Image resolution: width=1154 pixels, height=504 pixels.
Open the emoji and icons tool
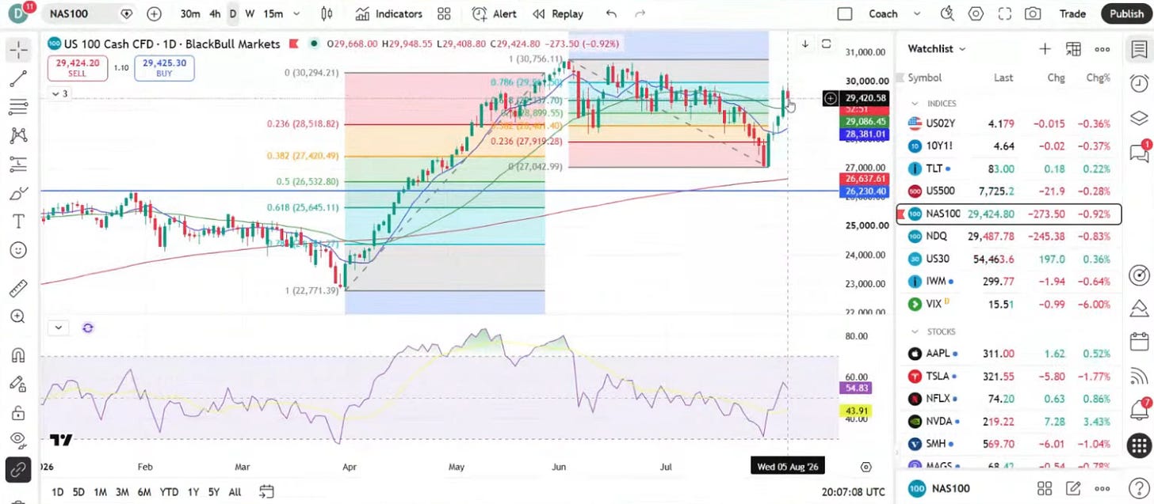(18, 250)
